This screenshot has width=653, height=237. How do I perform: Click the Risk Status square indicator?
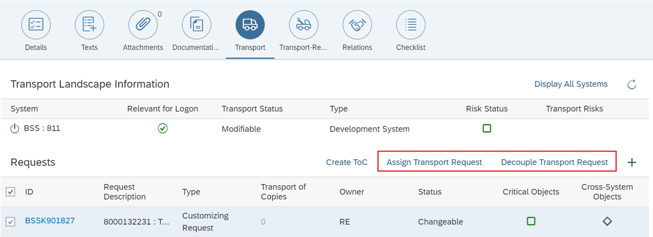487,128
